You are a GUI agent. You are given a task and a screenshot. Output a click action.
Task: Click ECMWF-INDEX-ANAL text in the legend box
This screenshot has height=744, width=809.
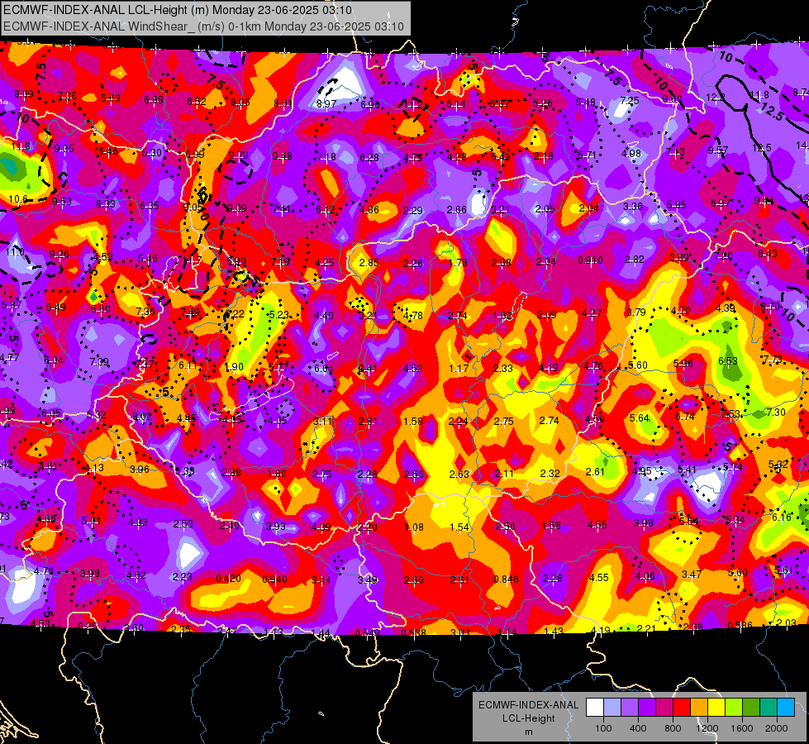[528, 705]
